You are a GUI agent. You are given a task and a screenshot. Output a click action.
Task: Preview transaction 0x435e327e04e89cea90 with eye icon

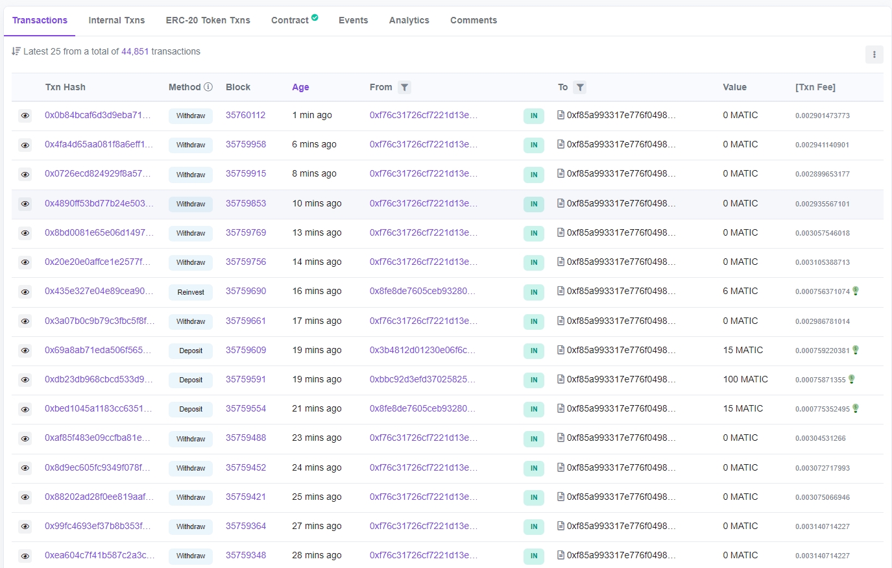tap(25, 292)
